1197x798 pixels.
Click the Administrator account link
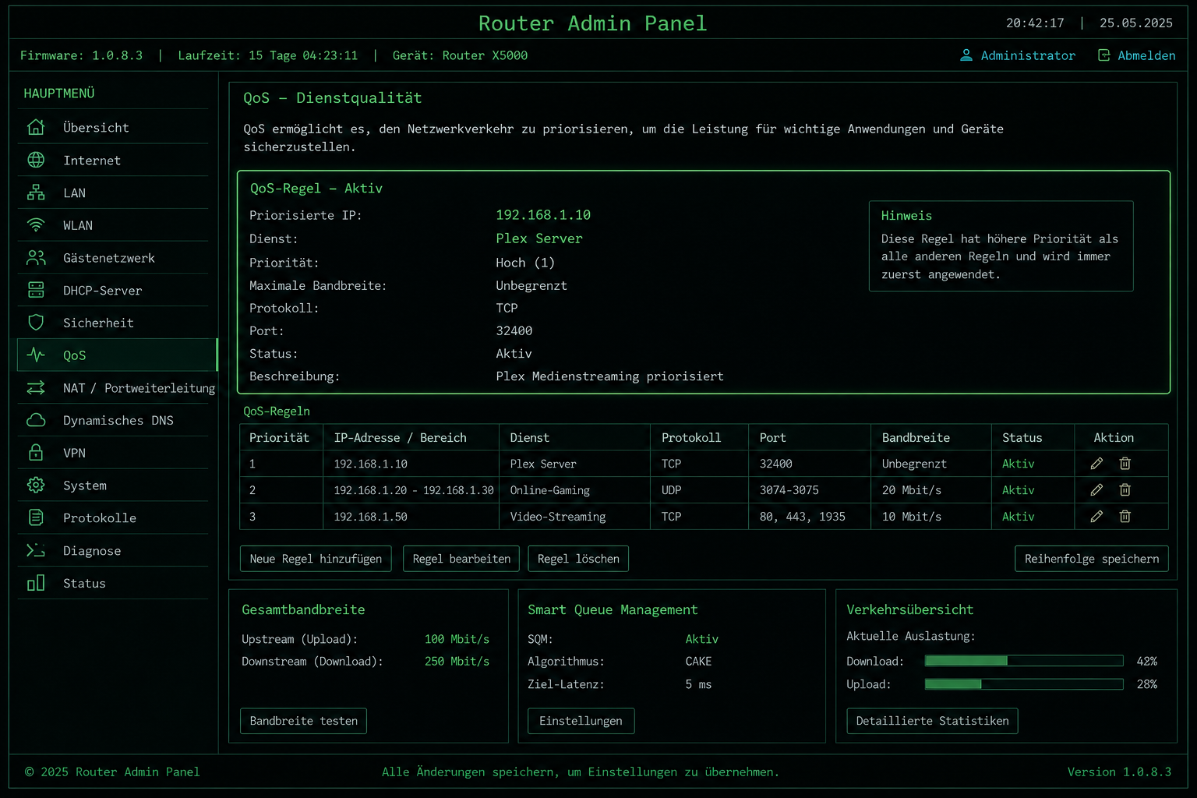[1018, 55]
